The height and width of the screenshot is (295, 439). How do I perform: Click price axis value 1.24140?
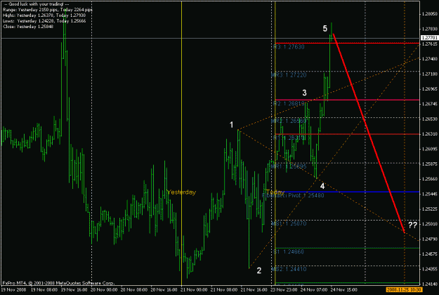point(429,284)
